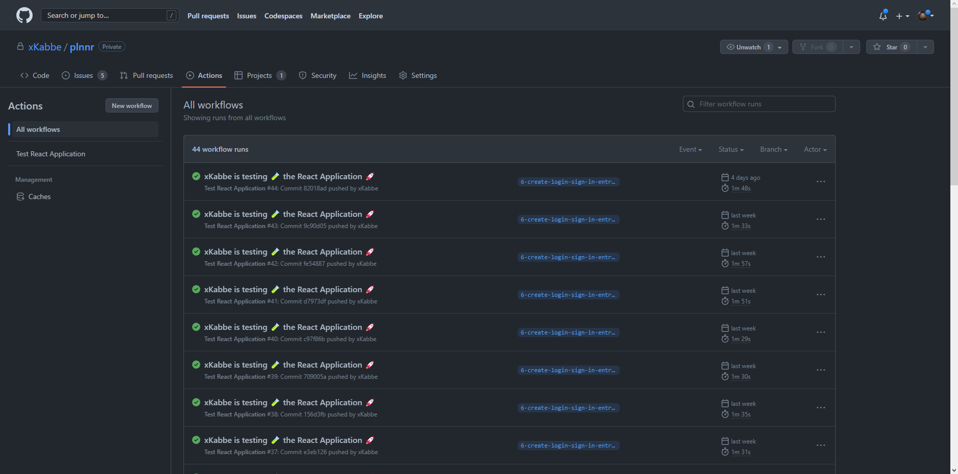This screenshot has height=474, width=958.
Task: Open workflow run #38 title link
Action: click(x=289, y=402)
